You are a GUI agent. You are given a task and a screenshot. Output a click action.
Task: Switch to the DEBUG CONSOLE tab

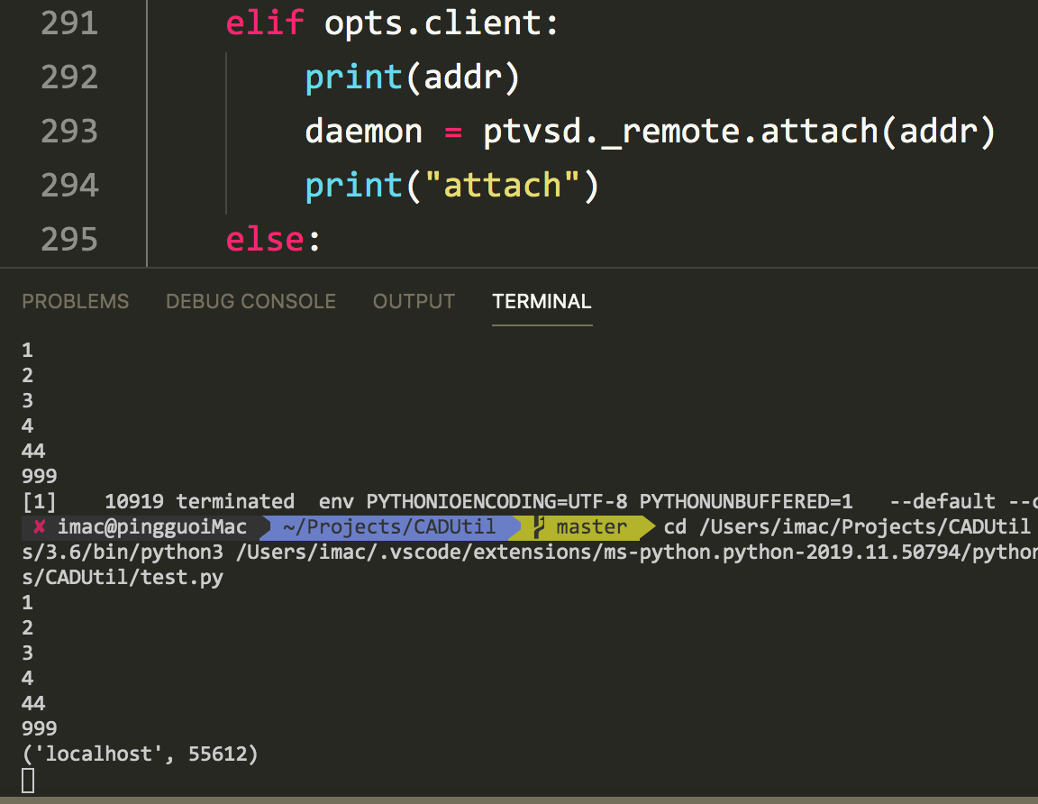(250, 301)
